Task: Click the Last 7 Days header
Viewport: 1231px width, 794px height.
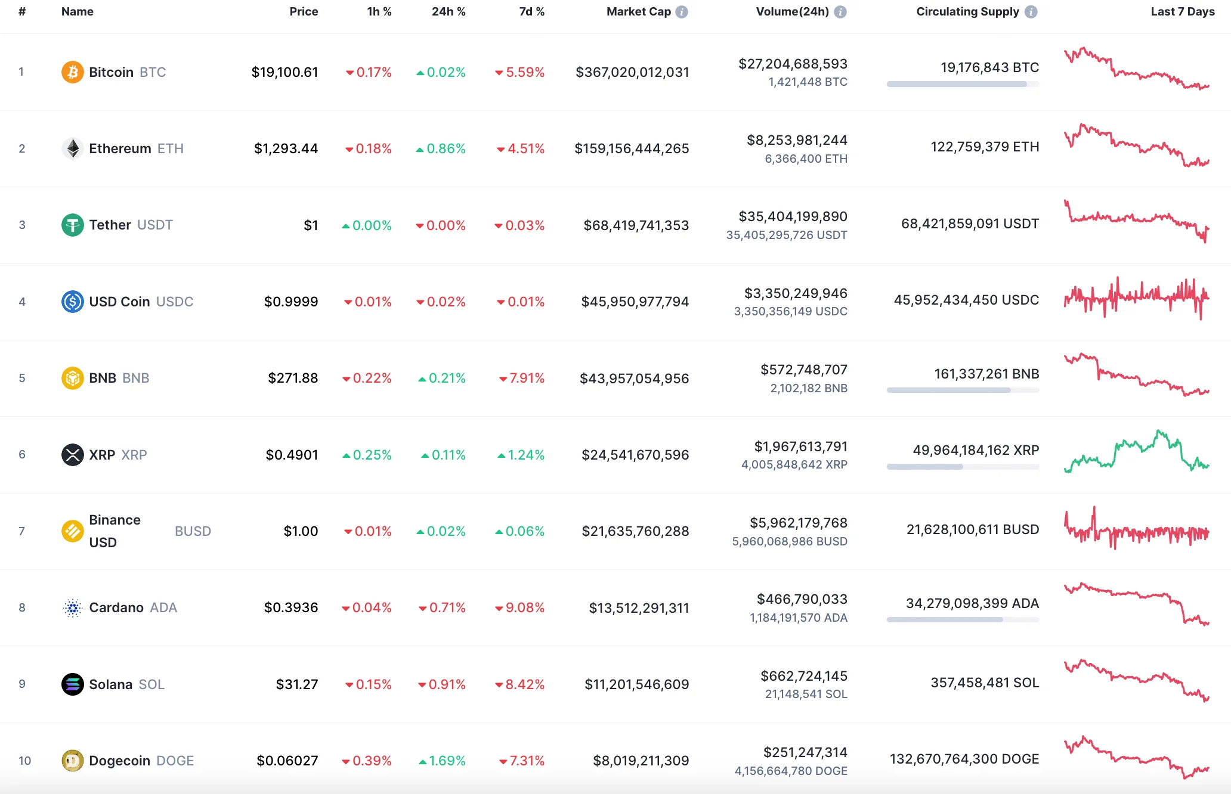Action: pyautogui.click(x=1182, y=11)
